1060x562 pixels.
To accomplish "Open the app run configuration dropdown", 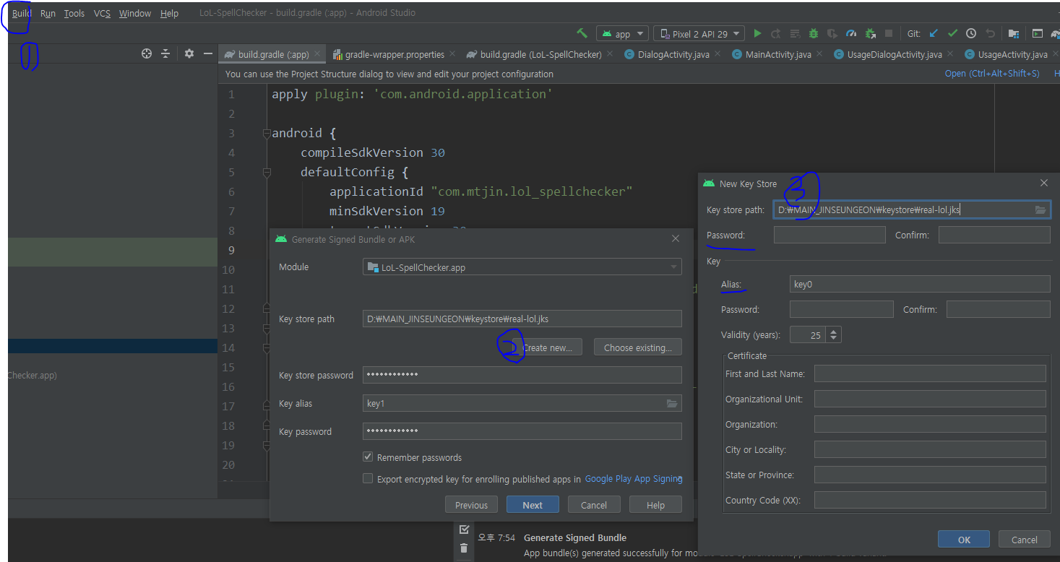I will 622,33.
